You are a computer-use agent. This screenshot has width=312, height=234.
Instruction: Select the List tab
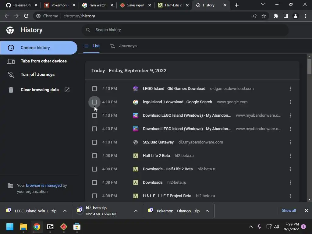(x=91, y=46)
